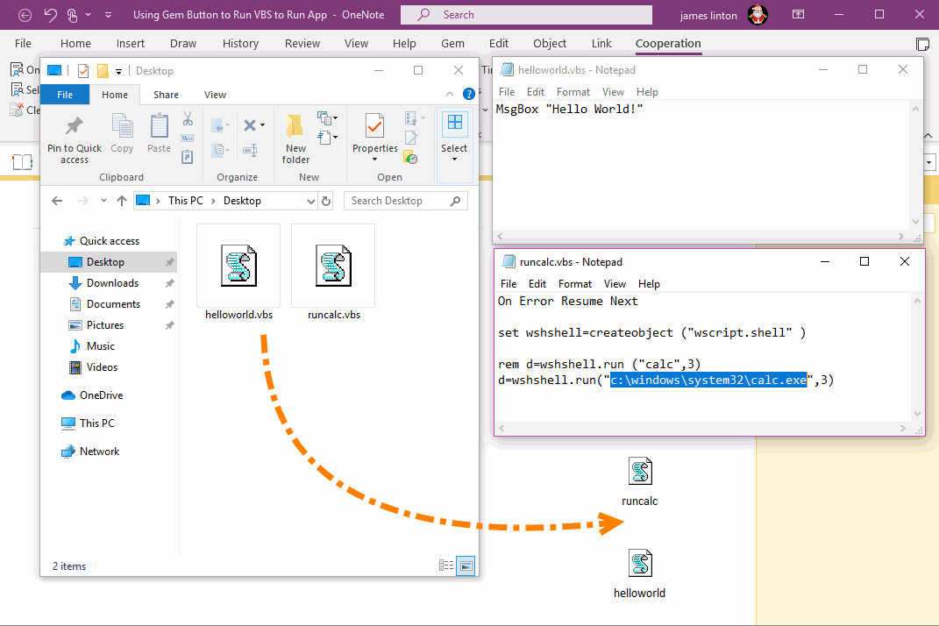Open View menu in runcalc.vbs Notepad
Image resolution: width=939 pixels, height=626 pixels.
[x=615, y=283]
